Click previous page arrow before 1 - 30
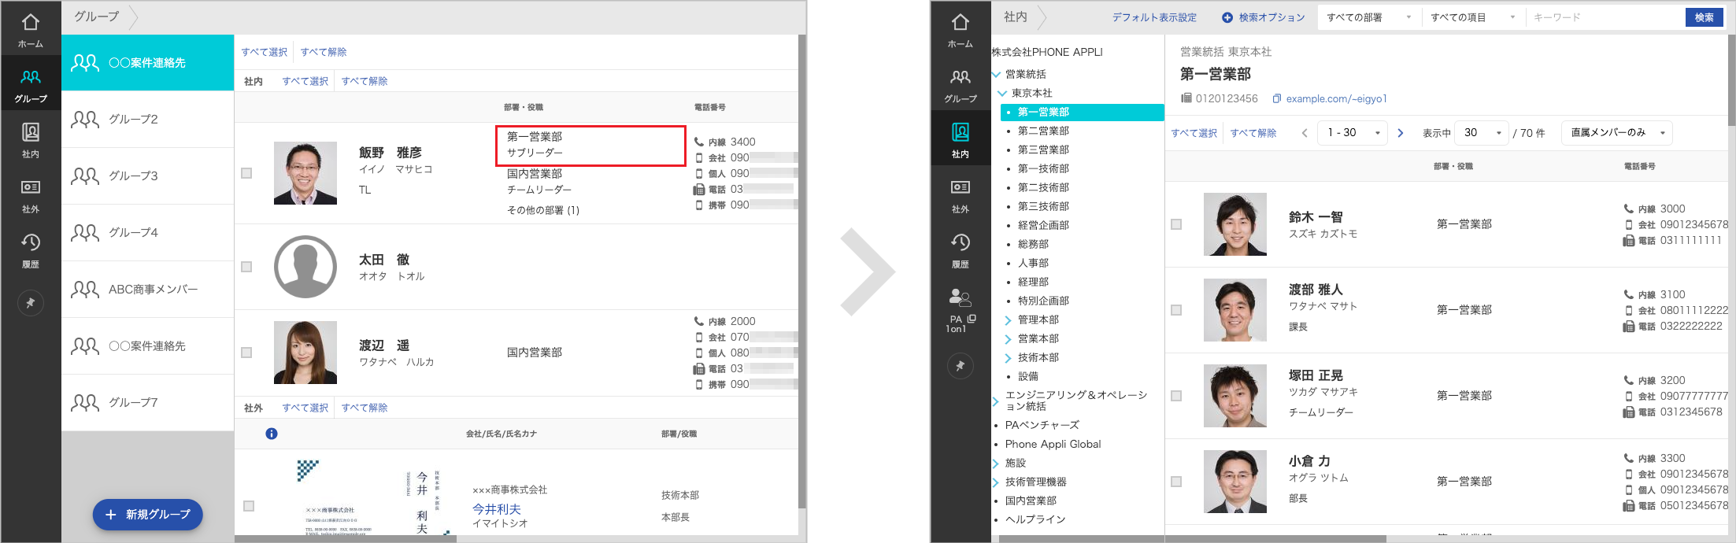 [x=1305, y=133]
